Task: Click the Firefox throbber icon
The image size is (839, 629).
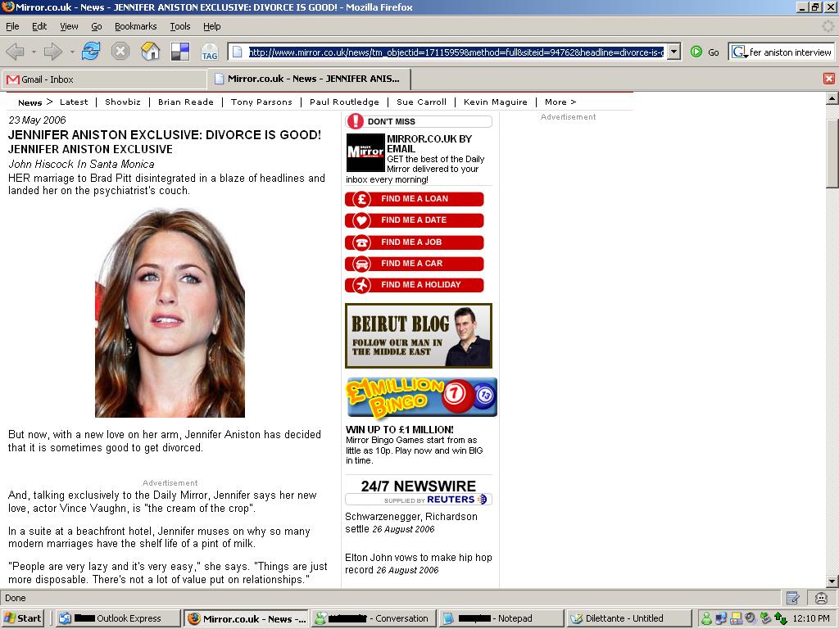Action: pyautogui.click(x=828, y=25)
